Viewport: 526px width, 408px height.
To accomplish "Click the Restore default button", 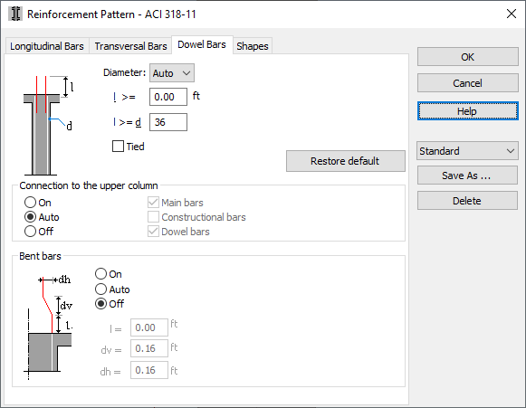I will pos(346,161).
